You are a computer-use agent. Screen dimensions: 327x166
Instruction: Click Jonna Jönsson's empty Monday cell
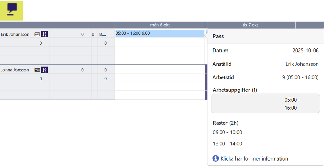(160, 69)
